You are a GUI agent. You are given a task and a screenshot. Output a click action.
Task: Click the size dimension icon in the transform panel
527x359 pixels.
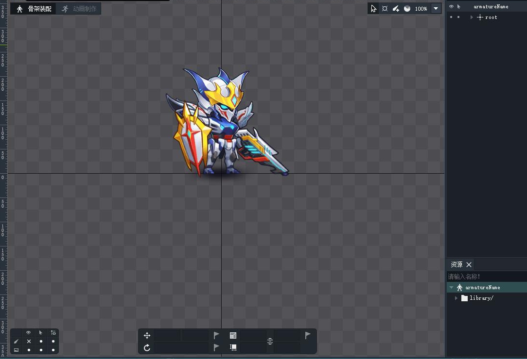point(233,347)
